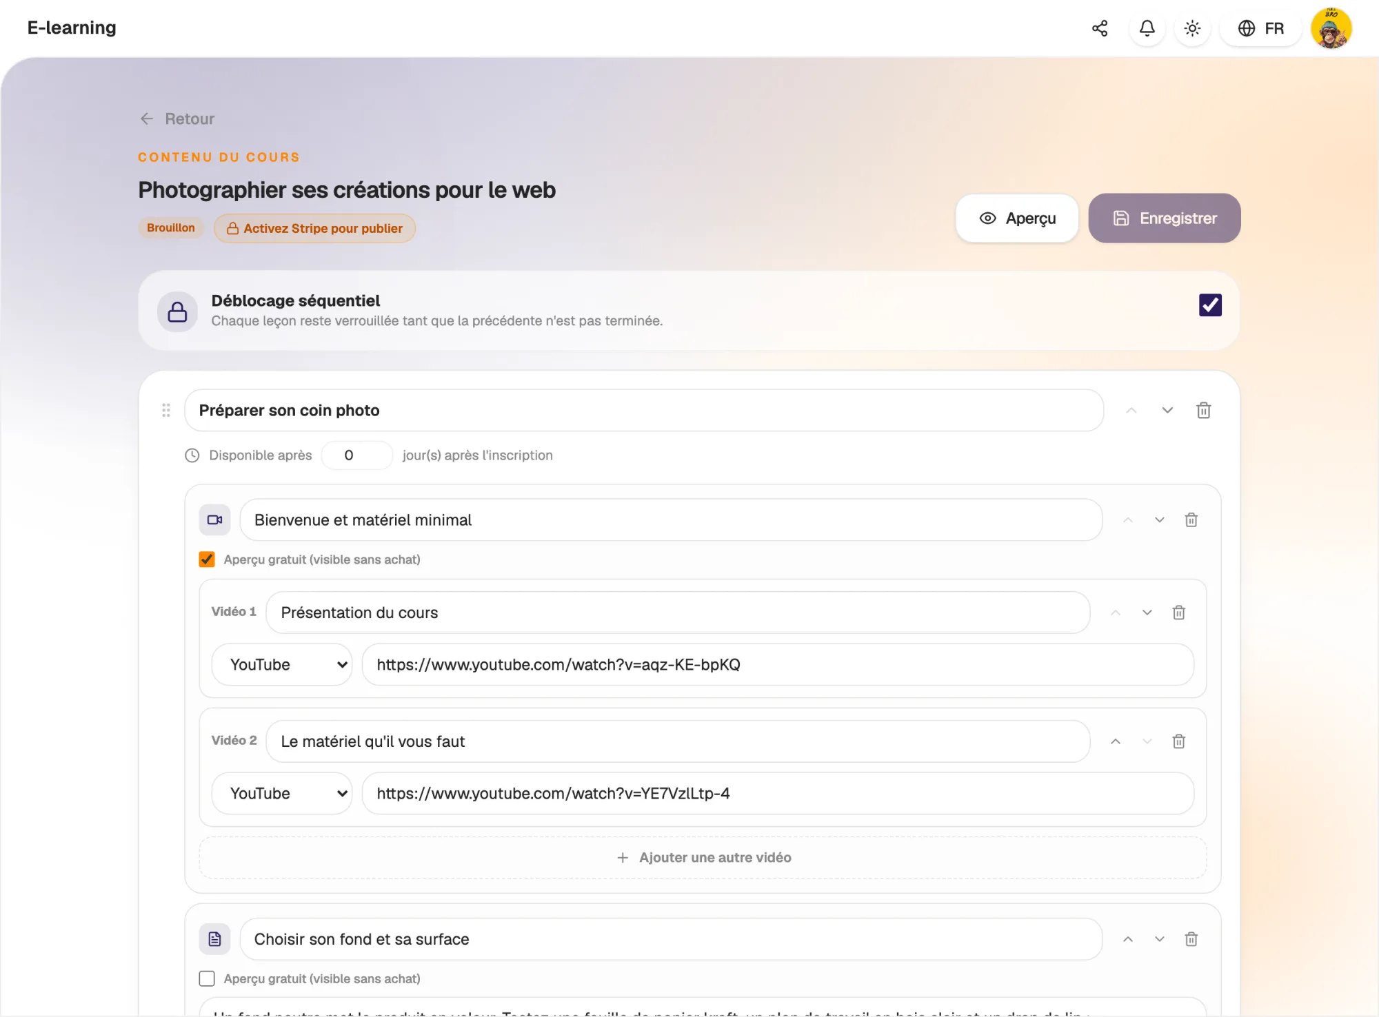
Task: Click the E-learning app title
Action: tap(72, 28)
